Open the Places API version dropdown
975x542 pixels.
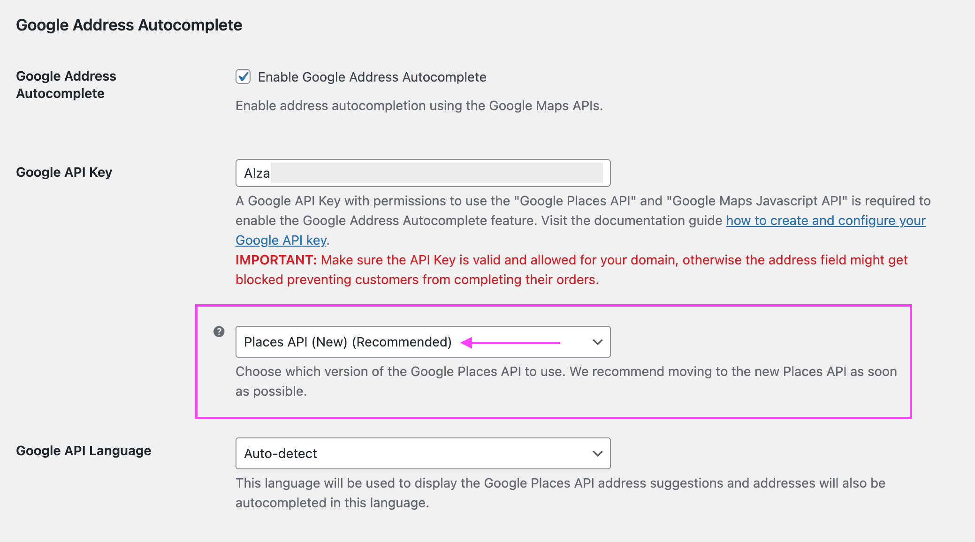coord(422,342)
